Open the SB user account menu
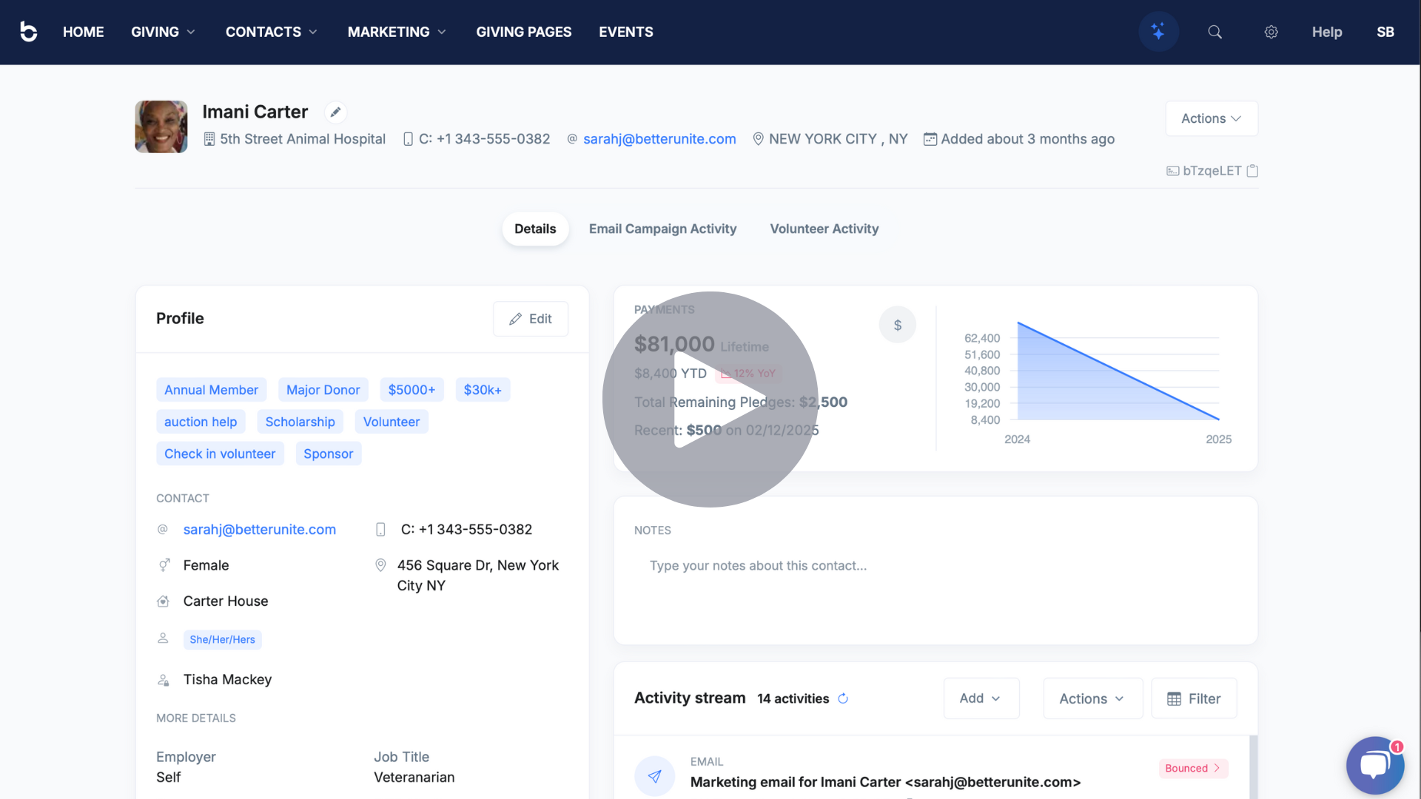The height and width of the screenshot is (799, 1421). tap(1385, 32)
